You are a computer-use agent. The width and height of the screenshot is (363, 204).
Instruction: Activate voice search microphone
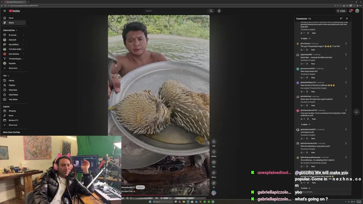(x=219, y=11)
